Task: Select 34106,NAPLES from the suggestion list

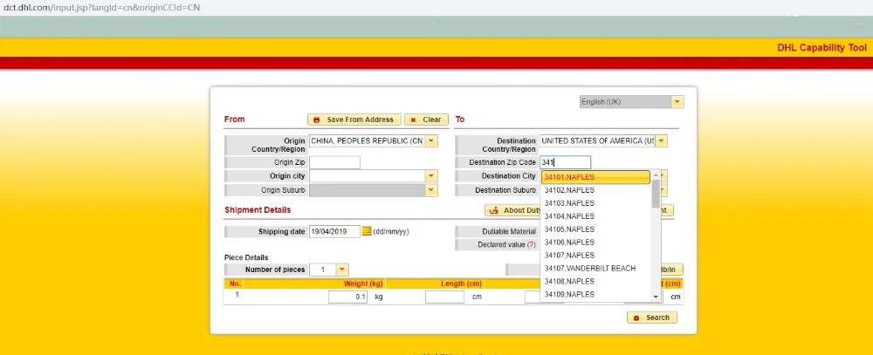Action: 595,242
